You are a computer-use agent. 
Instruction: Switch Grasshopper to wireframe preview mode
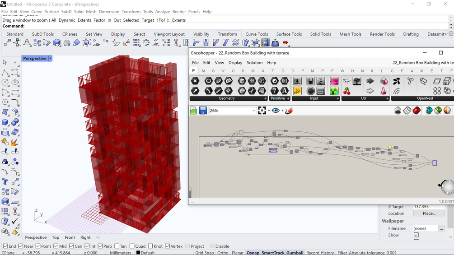coord(407,111)
